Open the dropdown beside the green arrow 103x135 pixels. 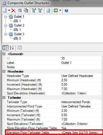(x=60, y=10)
